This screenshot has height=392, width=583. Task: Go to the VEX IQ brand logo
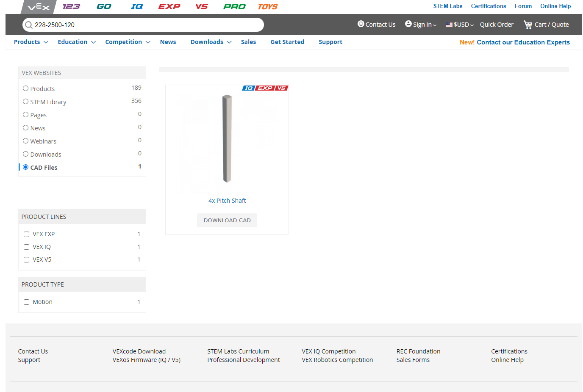pyautogui.click(x=137, y=6)
